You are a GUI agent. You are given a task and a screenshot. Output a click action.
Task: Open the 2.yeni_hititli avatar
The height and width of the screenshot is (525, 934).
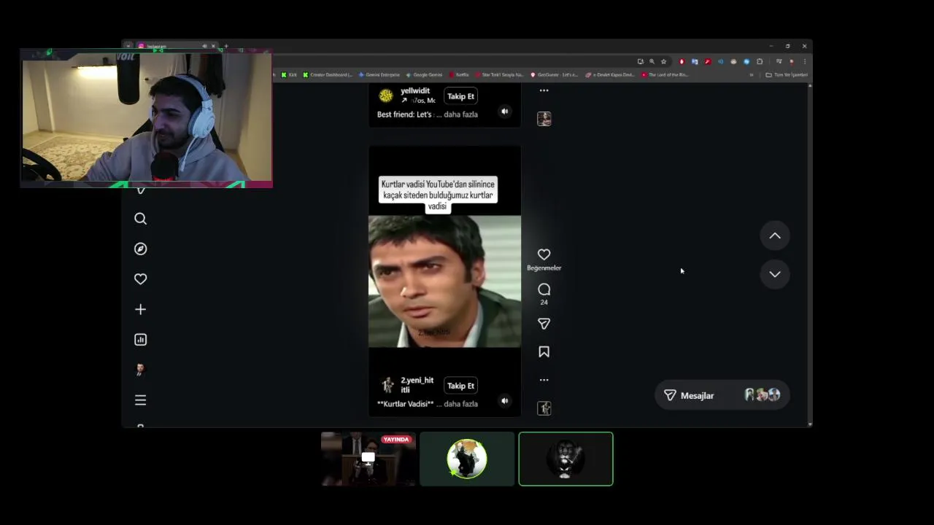[387, 385]
